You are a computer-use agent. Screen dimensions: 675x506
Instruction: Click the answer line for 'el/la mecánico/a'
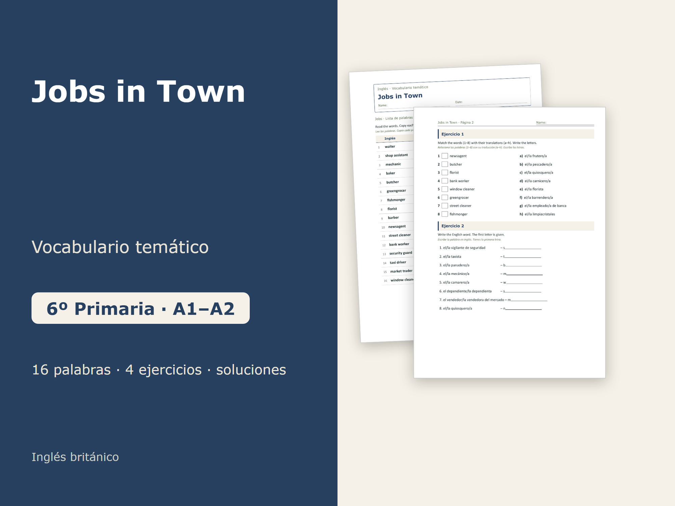pyautogui.click(x=524, y=274)
